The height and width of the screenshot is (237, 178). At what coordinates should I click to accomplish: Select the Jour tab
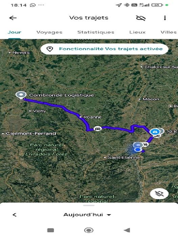14,32
